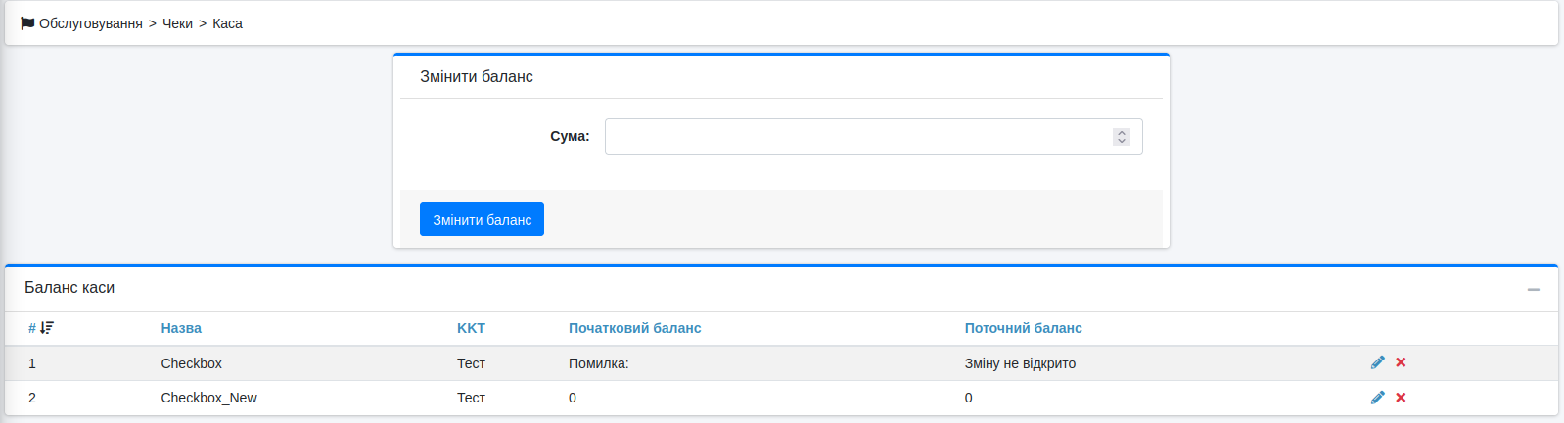Click the blue Змінити баланс button

[482, 220]
